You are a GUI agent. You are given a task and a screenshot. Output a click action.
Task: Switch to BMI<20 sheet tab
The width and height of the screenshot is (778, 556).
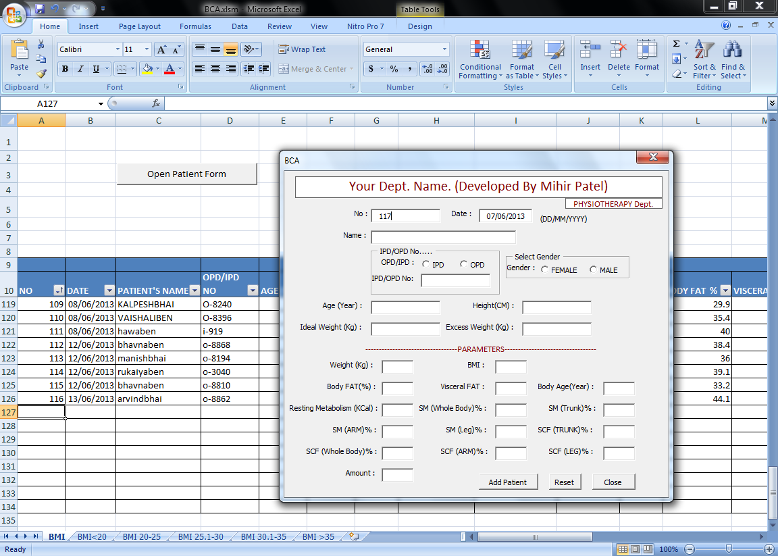[92, 536]
